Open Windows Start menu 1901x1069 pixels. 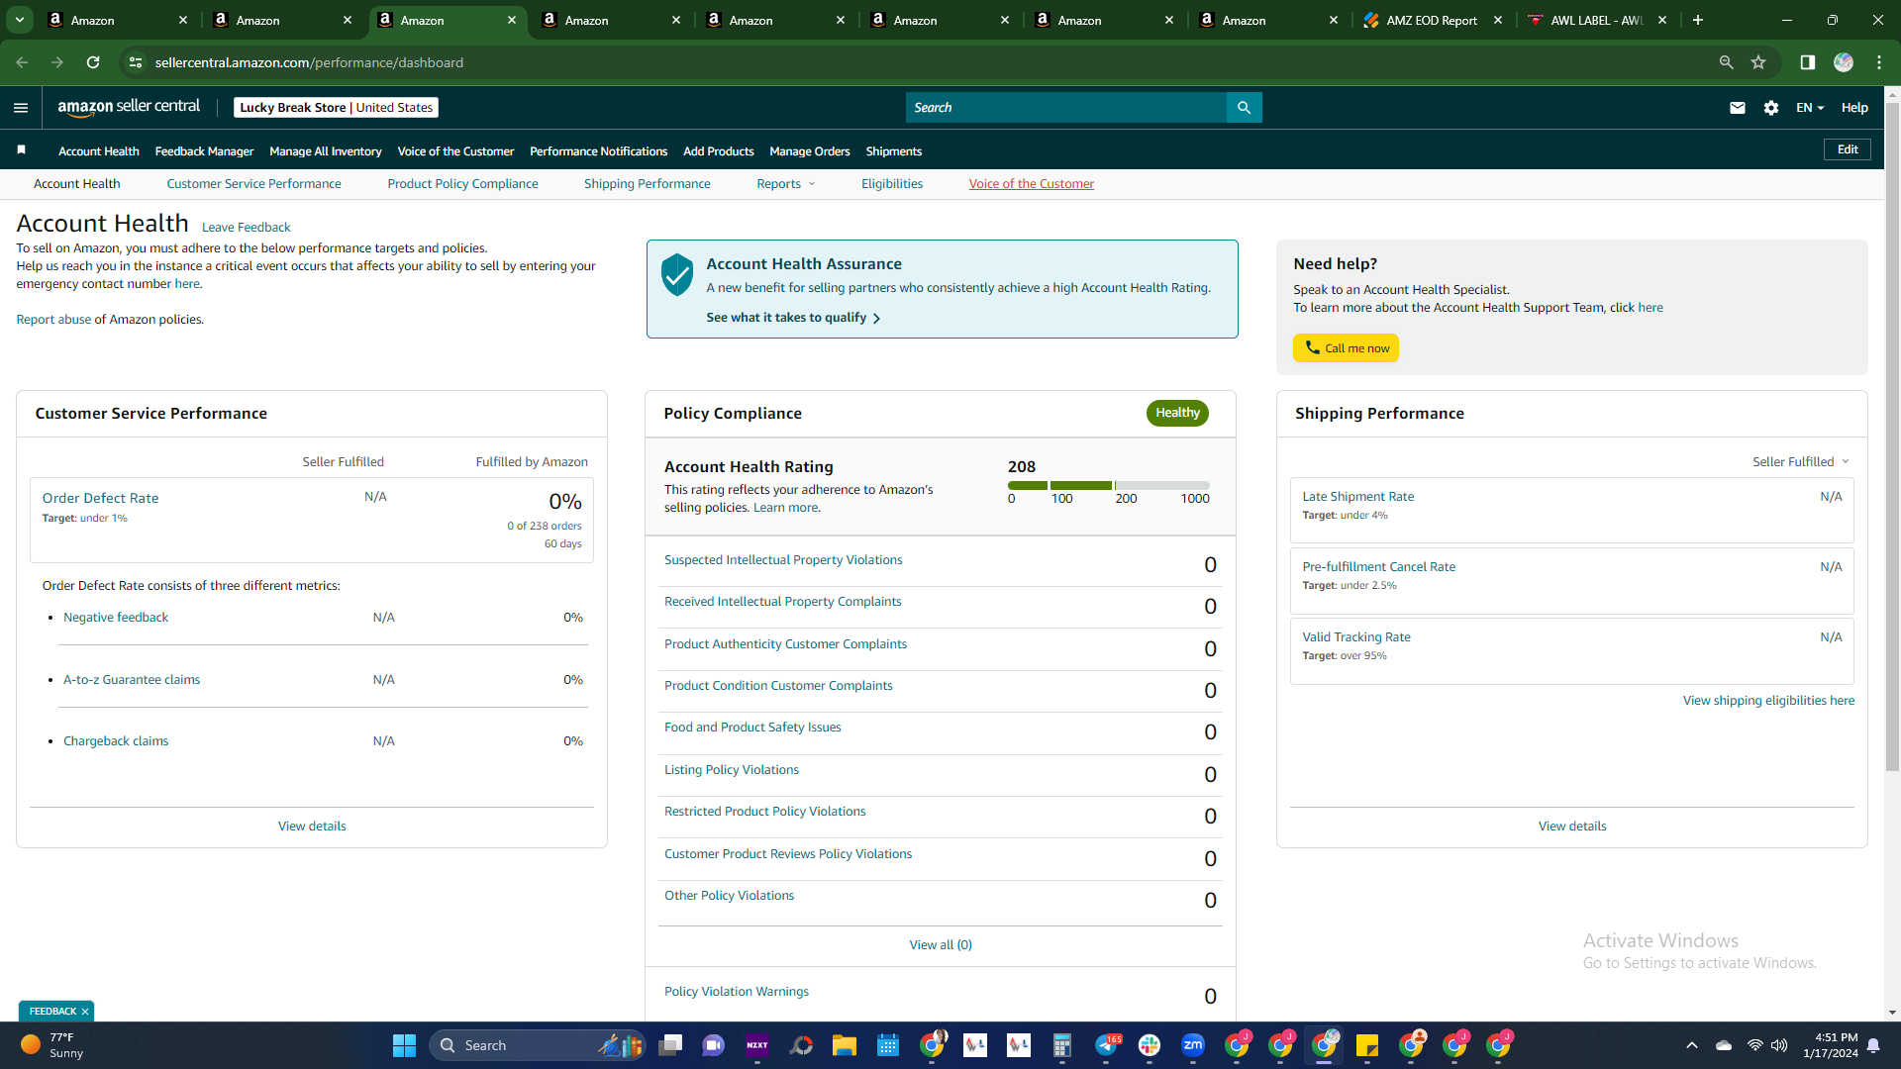tap(404, 1045)
